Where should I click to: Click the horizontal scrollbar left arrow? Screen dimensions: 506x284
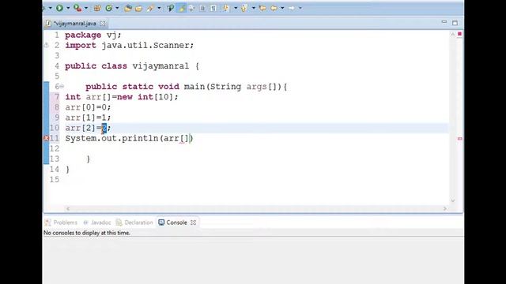click(x=68, y=208)
